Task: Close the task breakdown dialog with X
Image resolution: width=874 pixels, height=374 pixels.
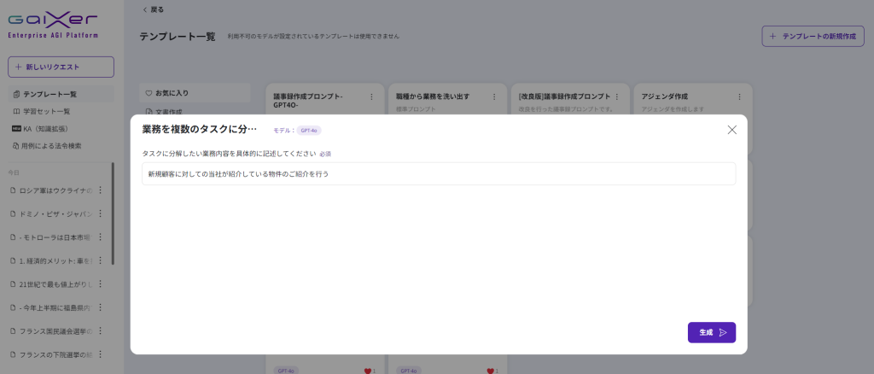Action: click(x=731, y=130)
